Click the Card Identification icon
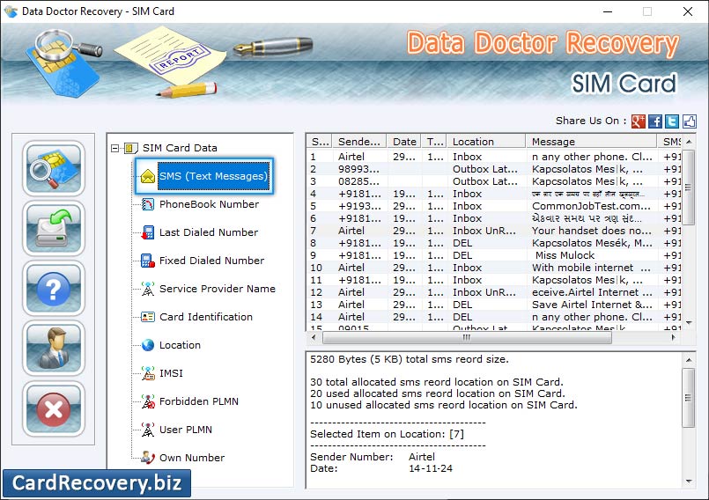 point(148,317)
